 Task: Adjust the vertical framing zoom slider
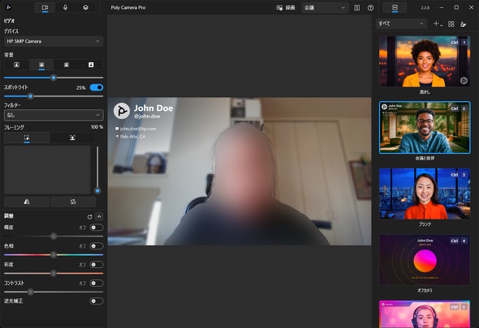(97, 170)
